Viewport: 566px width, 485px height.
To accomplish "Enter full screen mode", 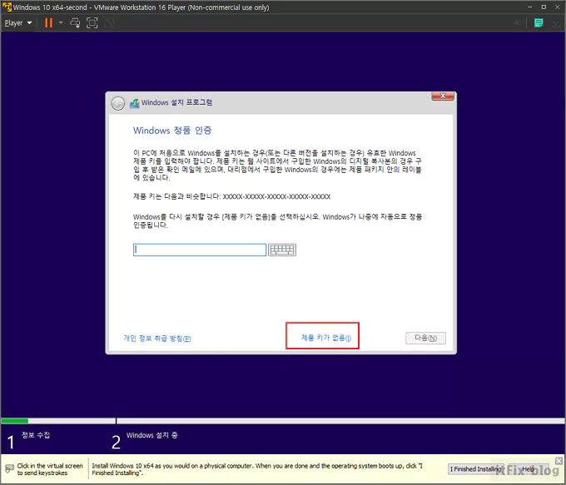I will 92,23.
